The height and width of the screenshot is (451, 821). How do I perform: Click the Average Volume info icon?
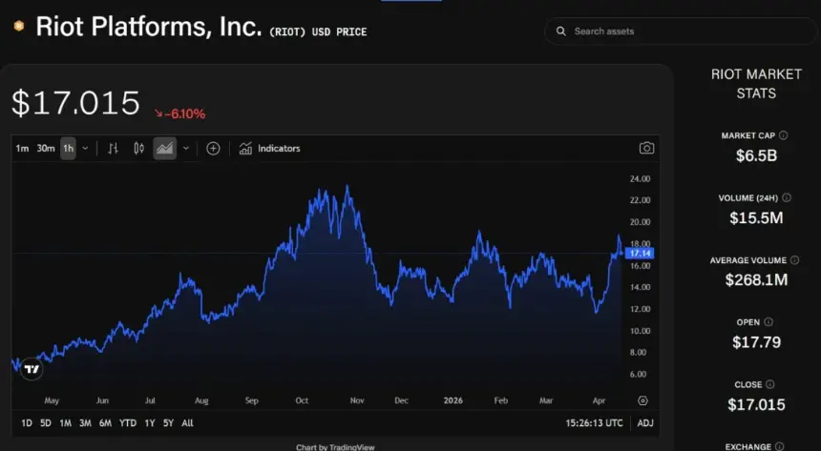(x=794, y=259)
